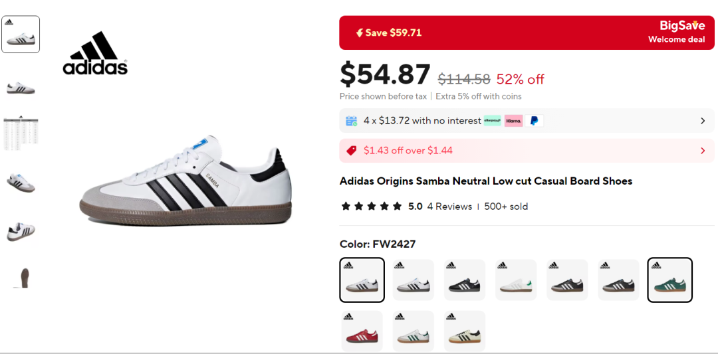Click the Afterpay payment icon
The height and width of the screenshot is (354, 718).
point(492,121)
